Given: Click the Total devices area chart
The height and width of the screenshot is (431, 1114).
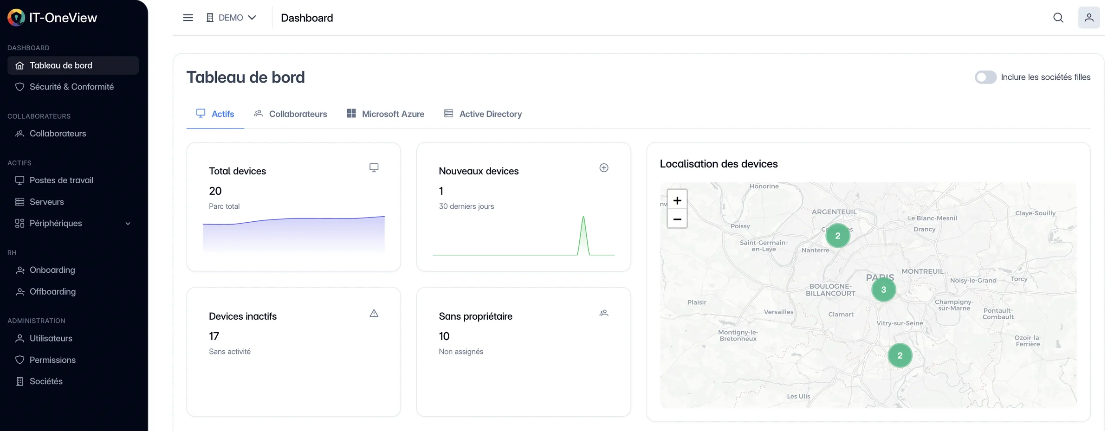Looking at the screenshot, I should click(x=294, y=234).
